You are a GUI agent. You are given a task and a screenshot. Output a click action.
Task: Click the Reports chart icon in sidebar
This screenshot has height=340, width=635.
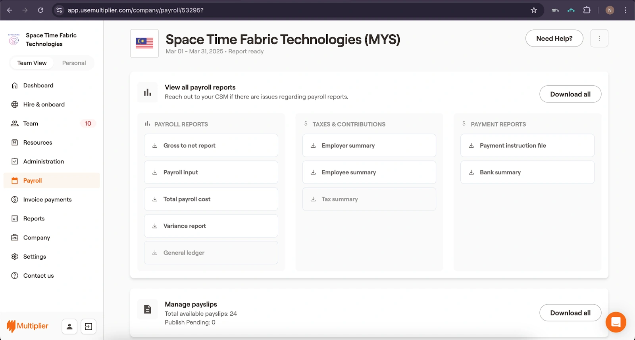pyautogui.click(x=15, y=218)
